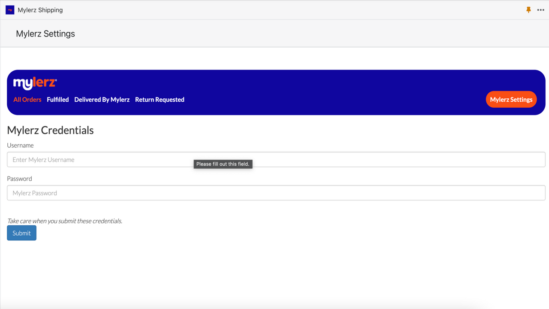Submit the Mylerz credentials form
This screenshot has width=549, height=309.
pyautogui.click(x=21, y=233)
